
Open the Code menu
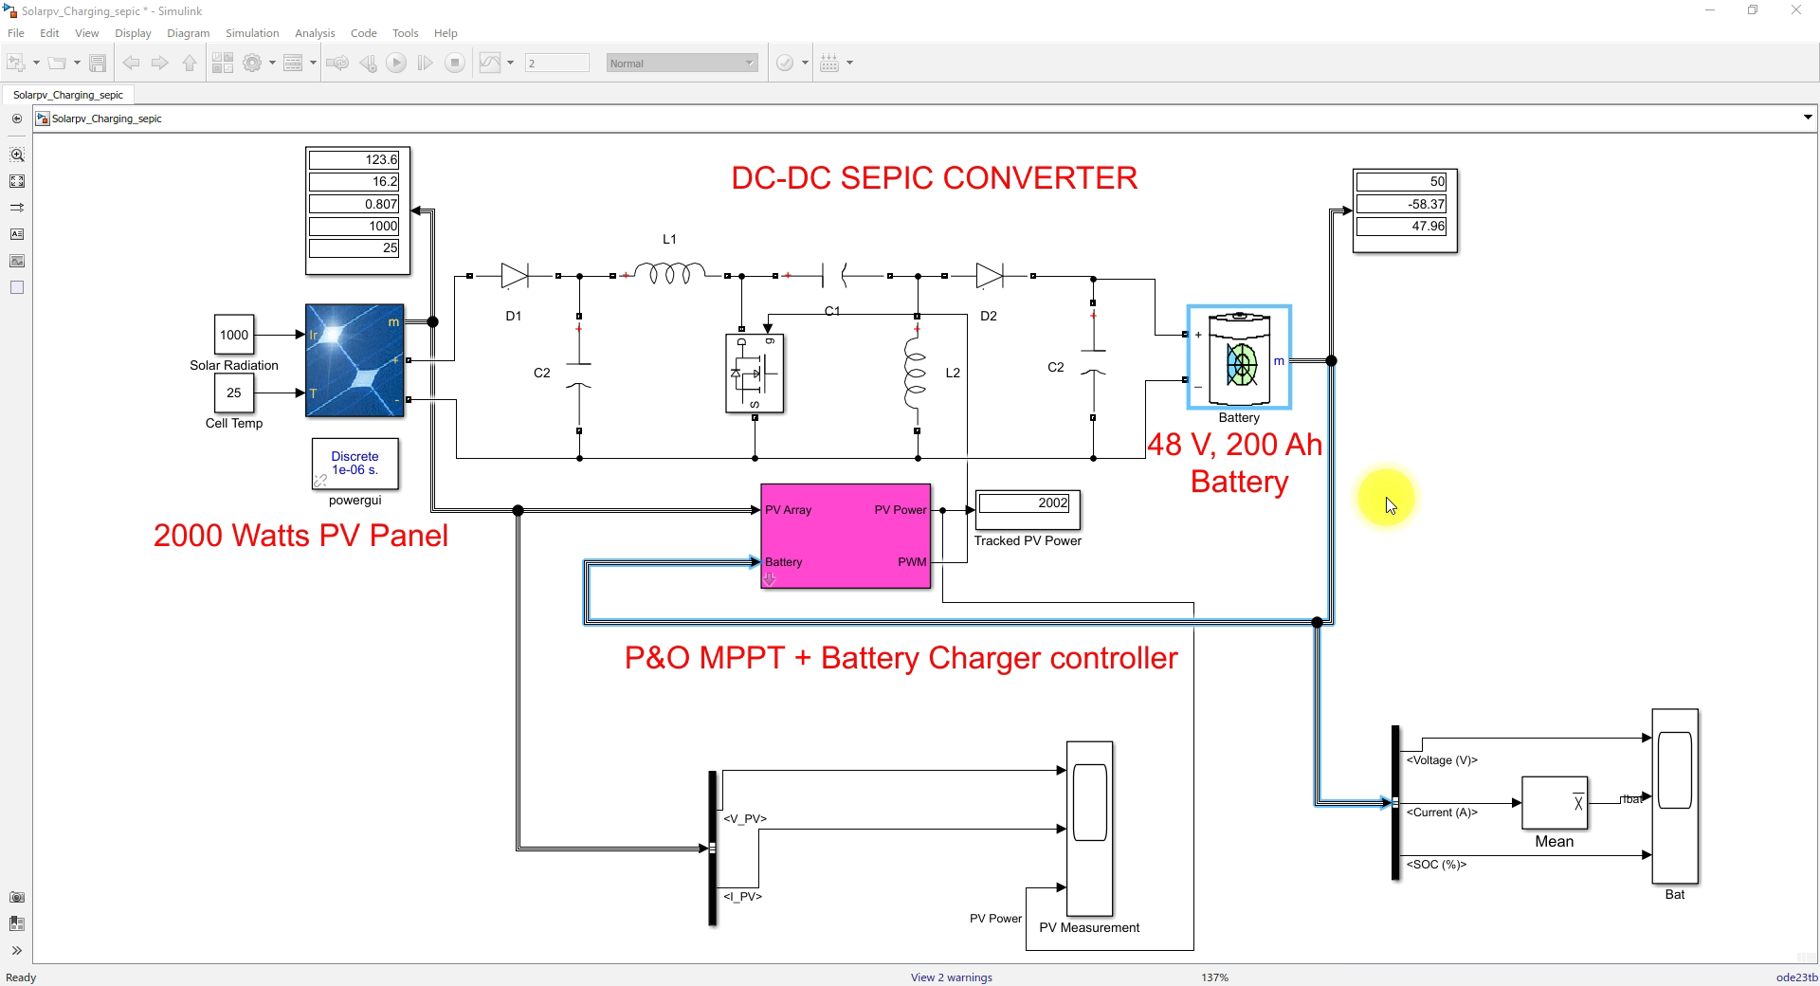click(363, 32)
